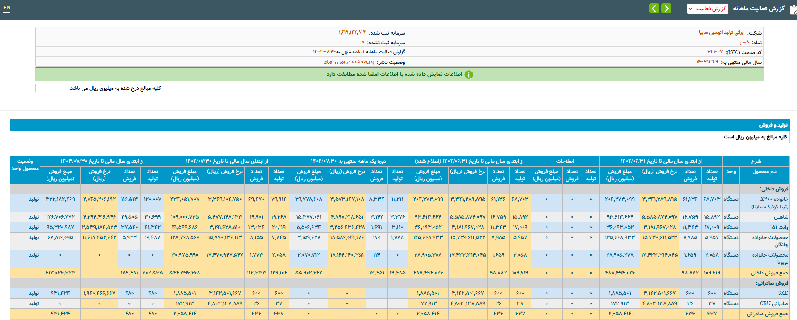Click the اصلاحات column group header

(565, 161)
